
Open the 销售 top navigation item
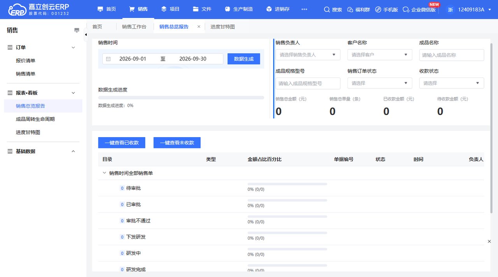tap(138, 9)
